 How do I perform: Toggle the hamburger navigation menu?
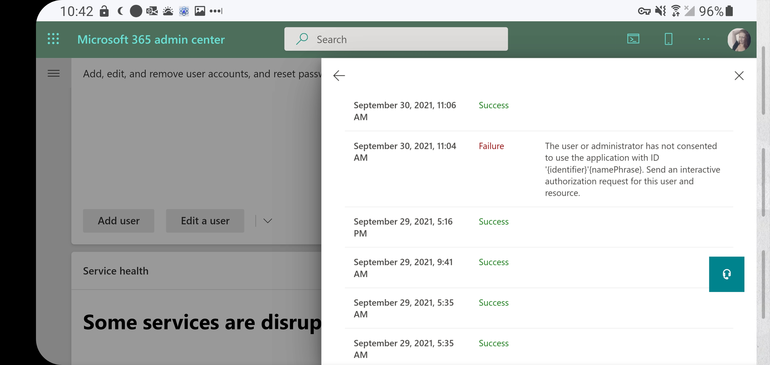coord(53,73)
